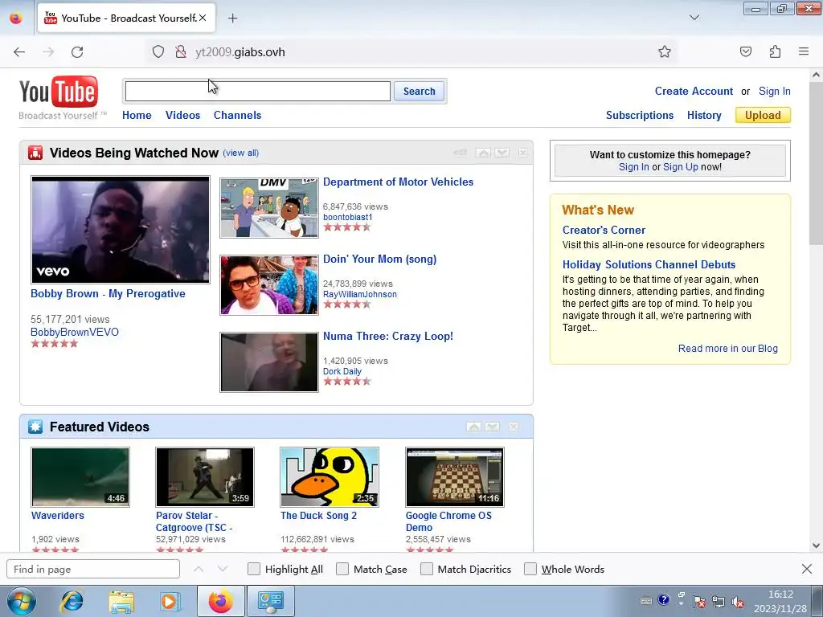Click muted volume icon in system tray

click(738, 602)
